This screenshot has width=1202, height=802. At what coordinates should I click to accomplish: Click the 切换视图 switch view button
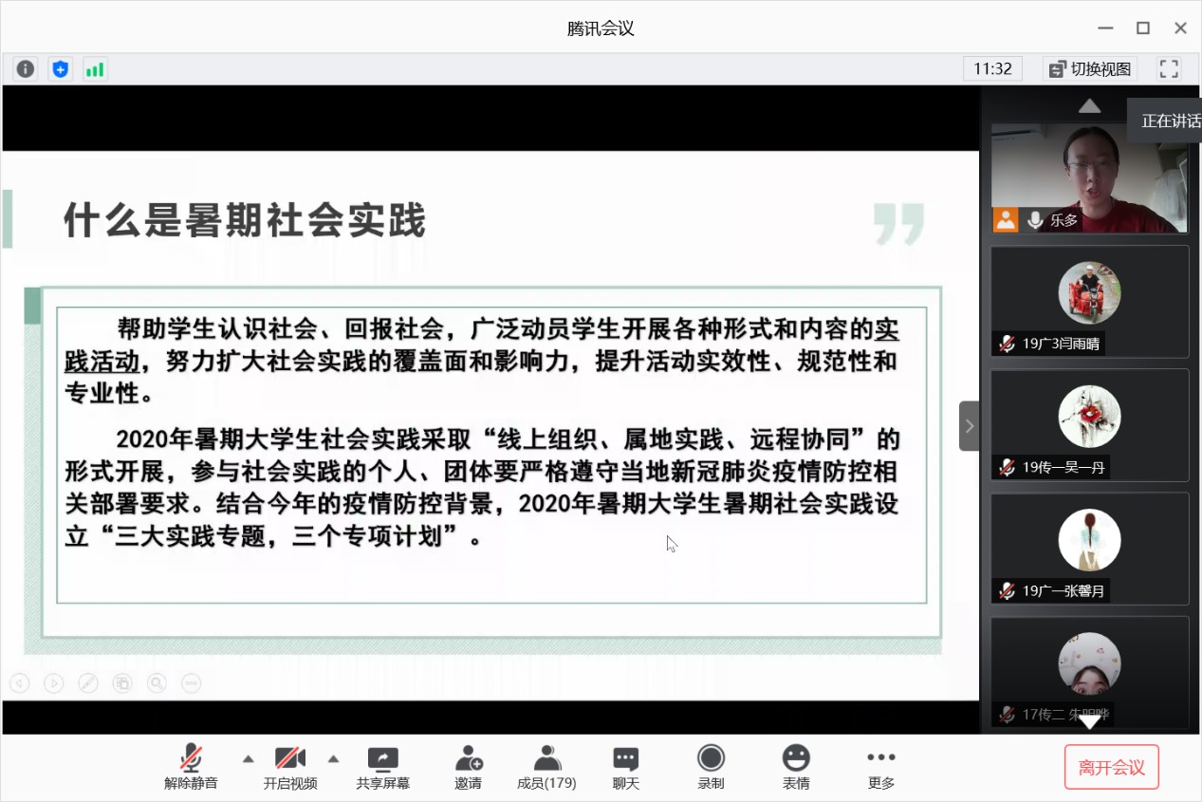click(1091, 68)
